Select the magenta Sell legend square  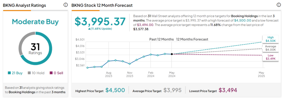pos(51,73)
